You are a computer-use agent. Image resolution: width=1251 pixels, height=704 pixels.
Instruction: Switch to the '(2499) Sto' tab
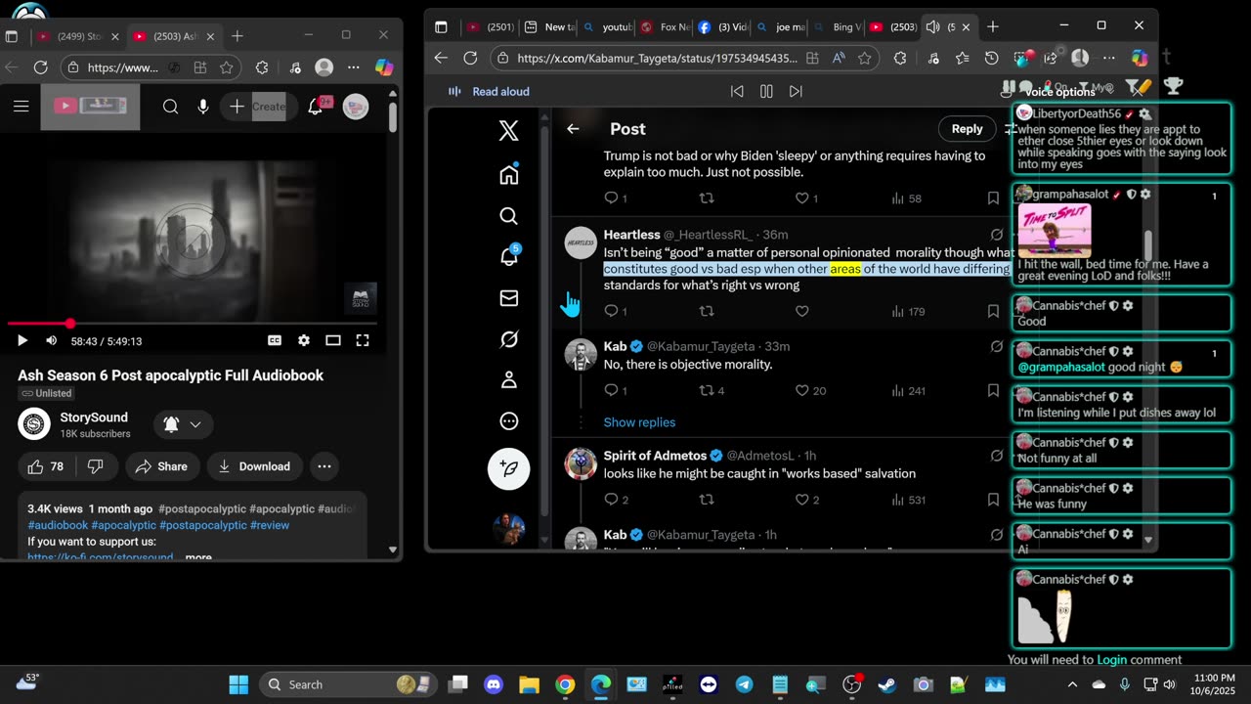tap(77, 36)
